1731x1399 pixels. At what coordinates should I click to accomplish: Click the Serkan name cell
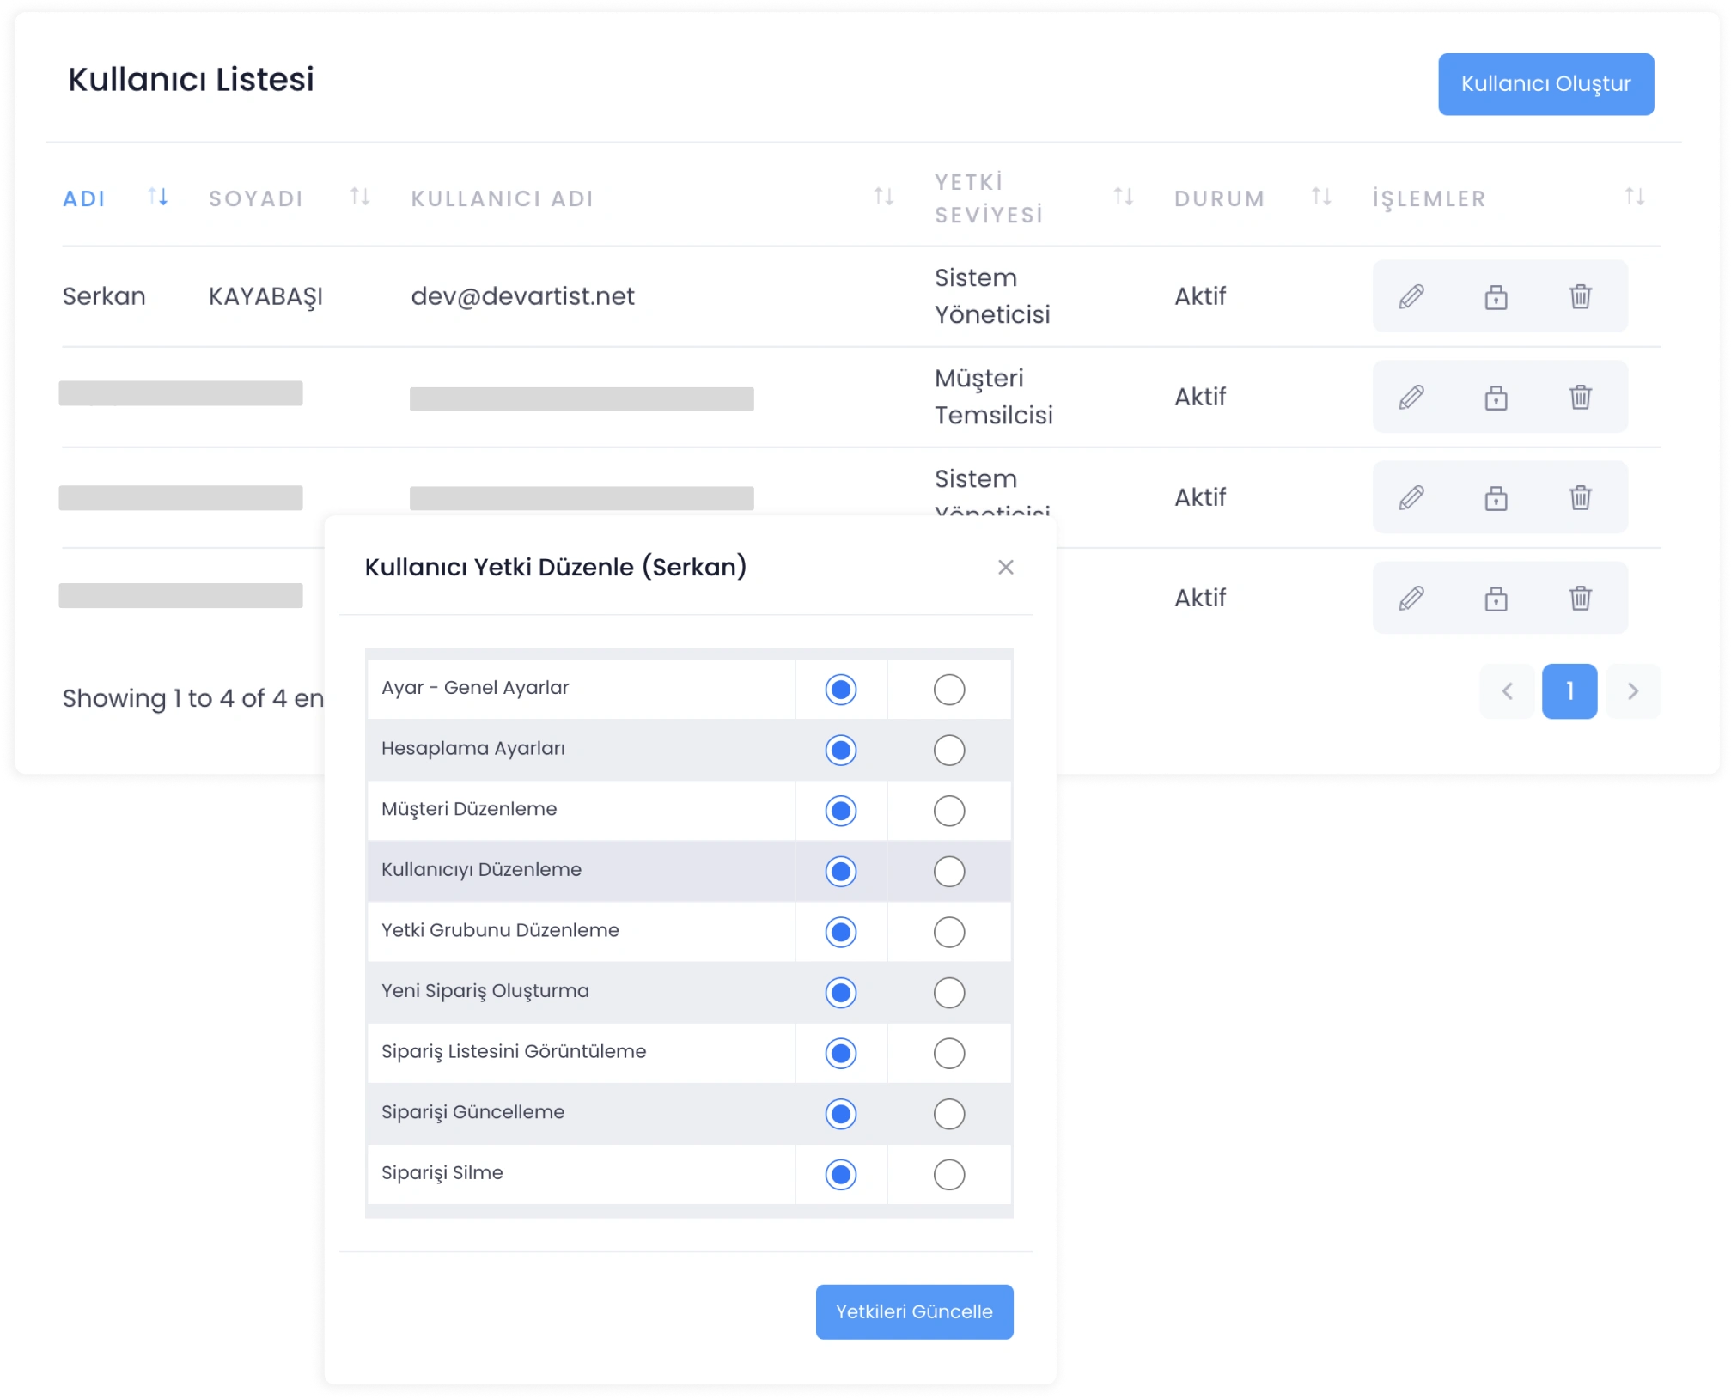point(104,296)
